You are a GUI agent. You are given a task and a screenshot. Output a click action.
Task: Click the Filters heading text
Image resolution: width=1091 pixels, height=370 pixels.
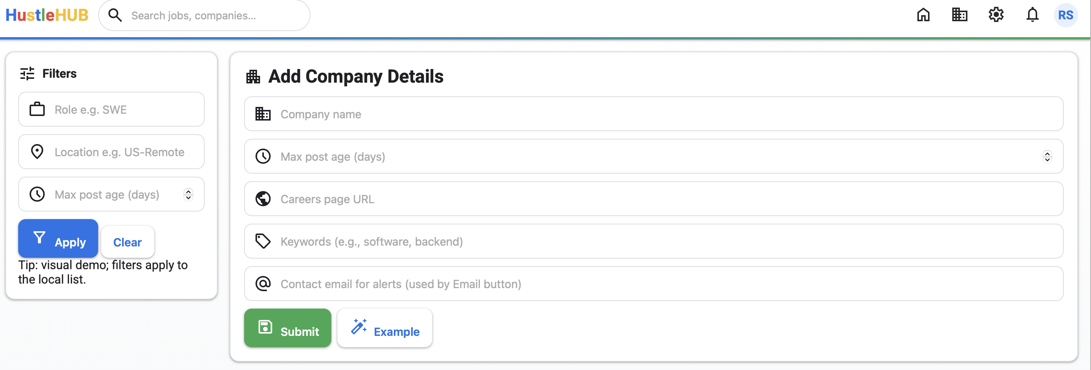[x=59, y=74]
